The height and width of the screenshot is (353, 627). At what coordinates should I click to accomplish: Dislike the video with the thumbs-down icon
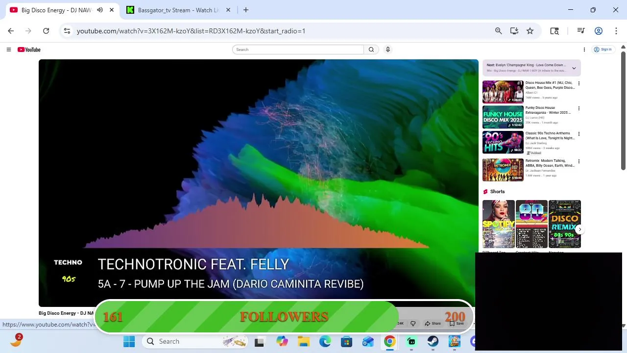[413, 324]
